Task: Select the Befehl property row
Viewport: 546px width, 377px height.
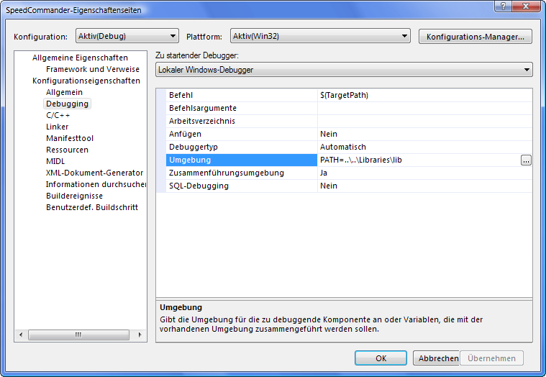Action: [241, 95]
